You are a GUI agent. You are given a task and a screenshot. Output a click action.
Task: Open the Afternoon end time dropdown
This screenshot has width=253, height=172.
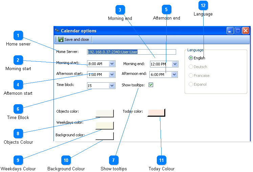174,75
